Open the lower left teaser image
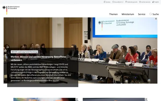Image resolution: width=161 pixels, height=101 pixels. [46, 99]
